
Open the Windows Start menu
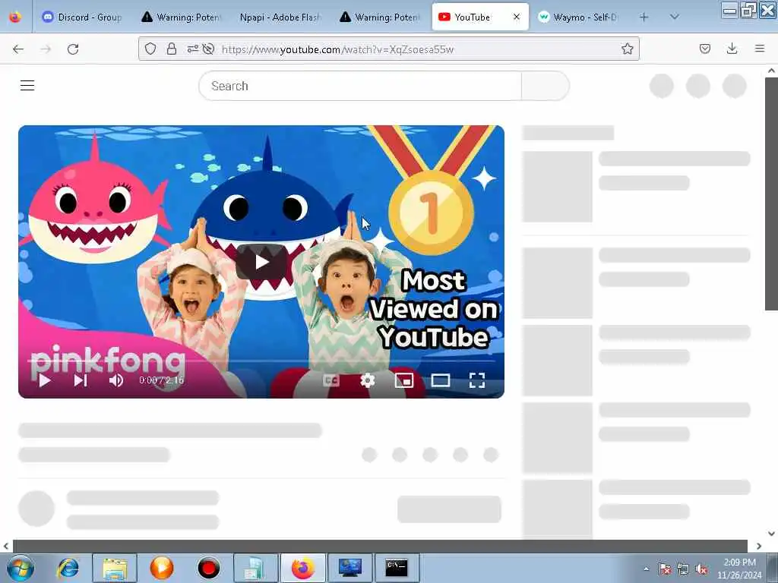coord(20,568)
